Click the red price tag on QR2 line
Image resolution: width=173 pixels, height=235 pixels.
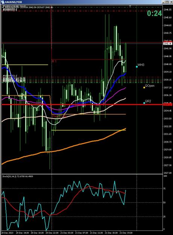(168, 104)
